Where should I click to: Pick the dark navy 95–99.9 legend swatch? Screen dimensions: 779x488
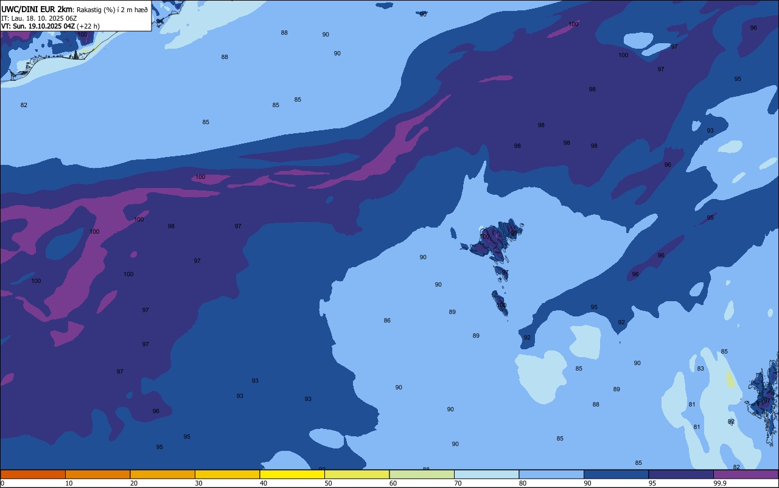681,474
